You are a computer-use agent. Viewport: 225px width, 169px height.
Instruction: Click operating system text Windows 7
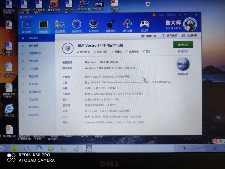click(x=112, y=68)
